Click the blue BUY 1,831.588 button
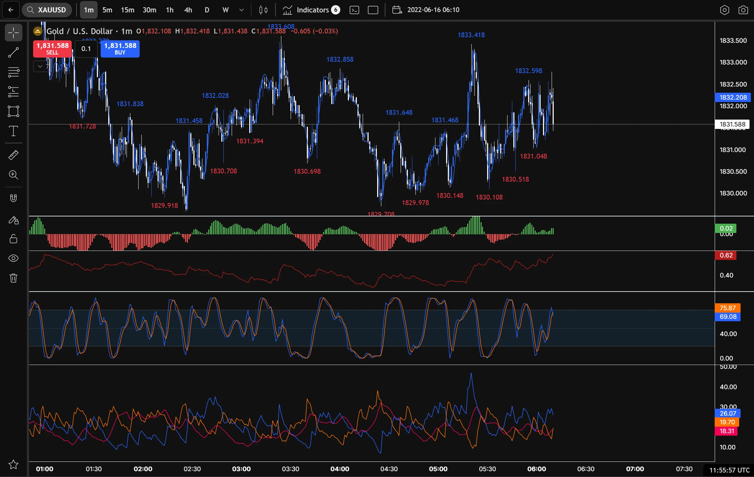754x477 pixels. [120, 49]
